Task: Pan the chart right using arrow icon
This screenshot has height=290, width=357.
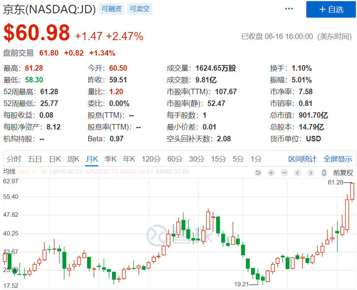Action: 311,173
